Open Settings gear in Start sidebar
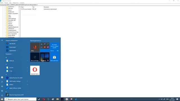180x101 pixels. [x=2, y=91]
